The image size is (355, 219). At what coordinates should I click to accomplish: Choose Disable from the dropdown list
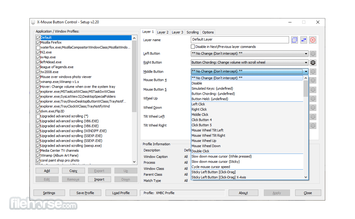tap(247, 83)
